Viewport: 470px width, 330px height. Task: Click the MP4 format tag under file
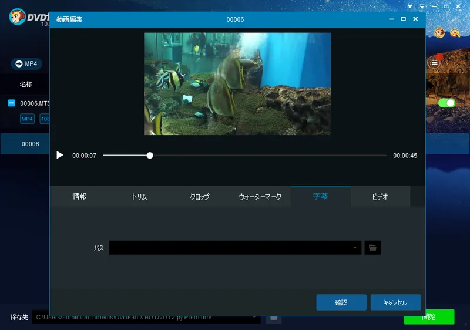(27, 119)
